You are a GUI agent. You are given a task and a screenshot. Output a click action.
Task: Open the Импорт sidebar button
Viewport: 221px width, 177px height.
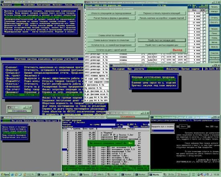point(214,11)
